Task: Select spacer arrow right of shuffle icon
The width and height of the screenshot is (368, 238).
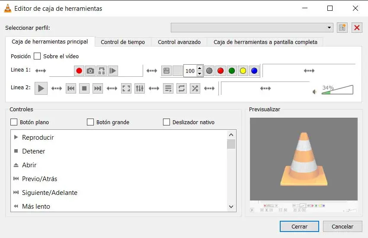Action: pyautogui.click(x=209, y=88)
